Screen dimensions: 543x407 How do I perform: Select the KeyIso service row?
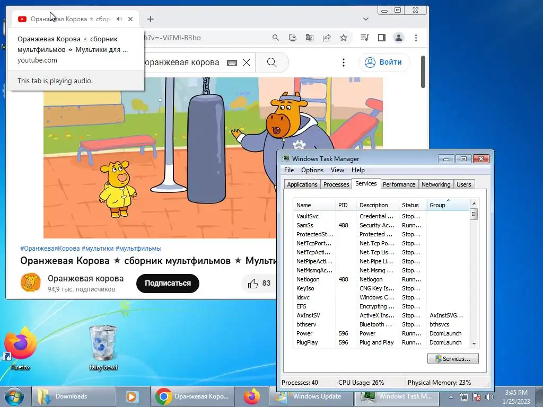click(x=381, y=288)
